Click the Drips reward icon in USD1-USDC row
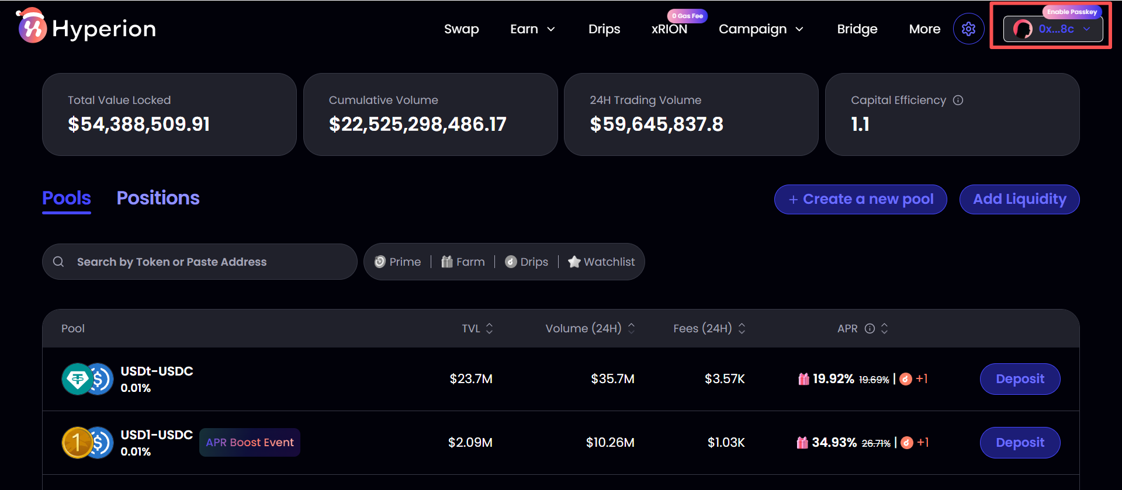 [907, 443]
